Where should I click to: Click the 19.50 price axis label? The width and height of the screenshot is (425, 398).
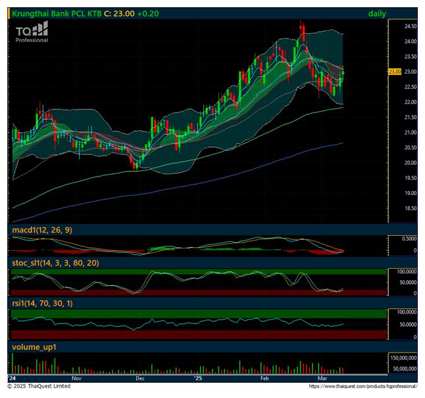(x=411, y=179)
